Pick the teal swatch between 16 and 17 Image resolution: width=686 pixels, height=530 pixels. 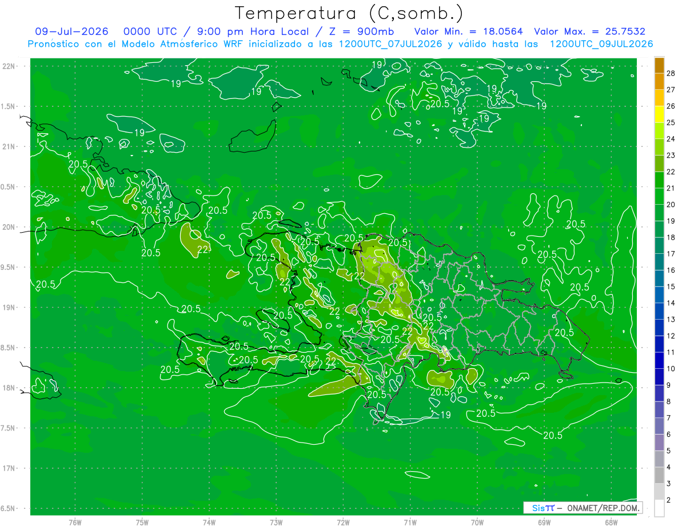click(x=659, y=262)
